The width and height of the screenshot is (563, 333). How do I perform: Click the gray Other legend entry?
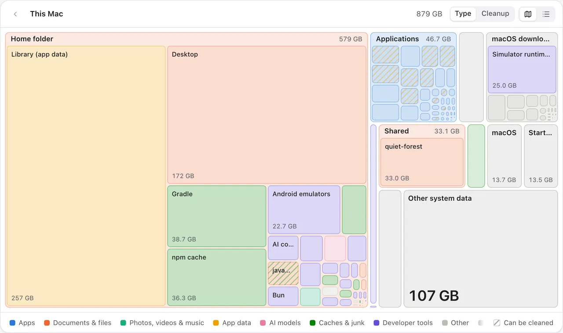[x=455, y=323]
